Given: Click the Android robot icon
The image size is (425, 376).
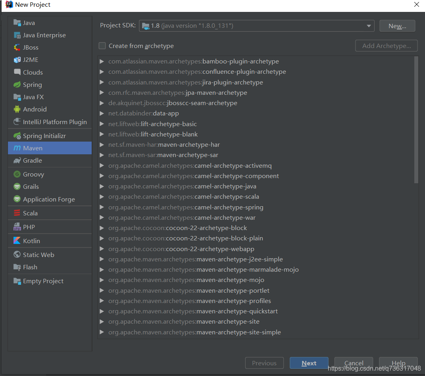Looking at the screenshot, I should pyautogui.click(x=17, y=109).
